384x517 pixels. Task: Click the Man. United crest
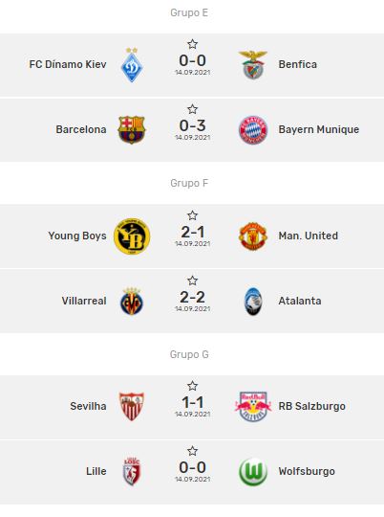pos(253,236)
